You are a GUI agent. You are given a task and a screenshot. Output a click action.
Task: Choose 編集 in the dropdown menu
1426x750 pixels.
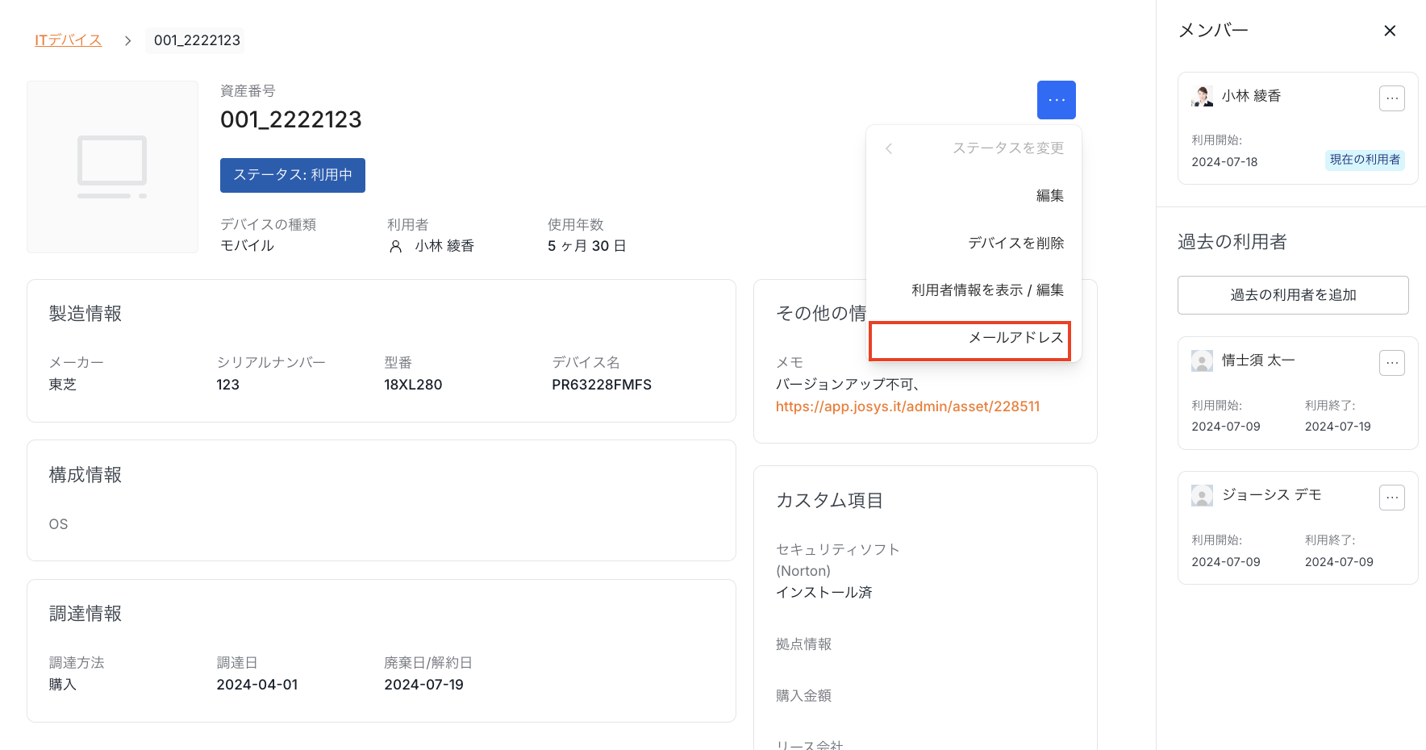[1049, 196]
